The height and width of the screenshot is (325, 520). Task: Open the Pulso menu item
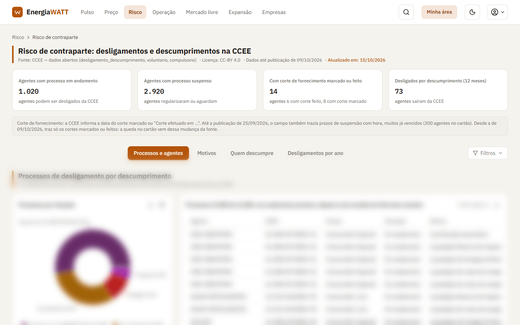point(87,12)
